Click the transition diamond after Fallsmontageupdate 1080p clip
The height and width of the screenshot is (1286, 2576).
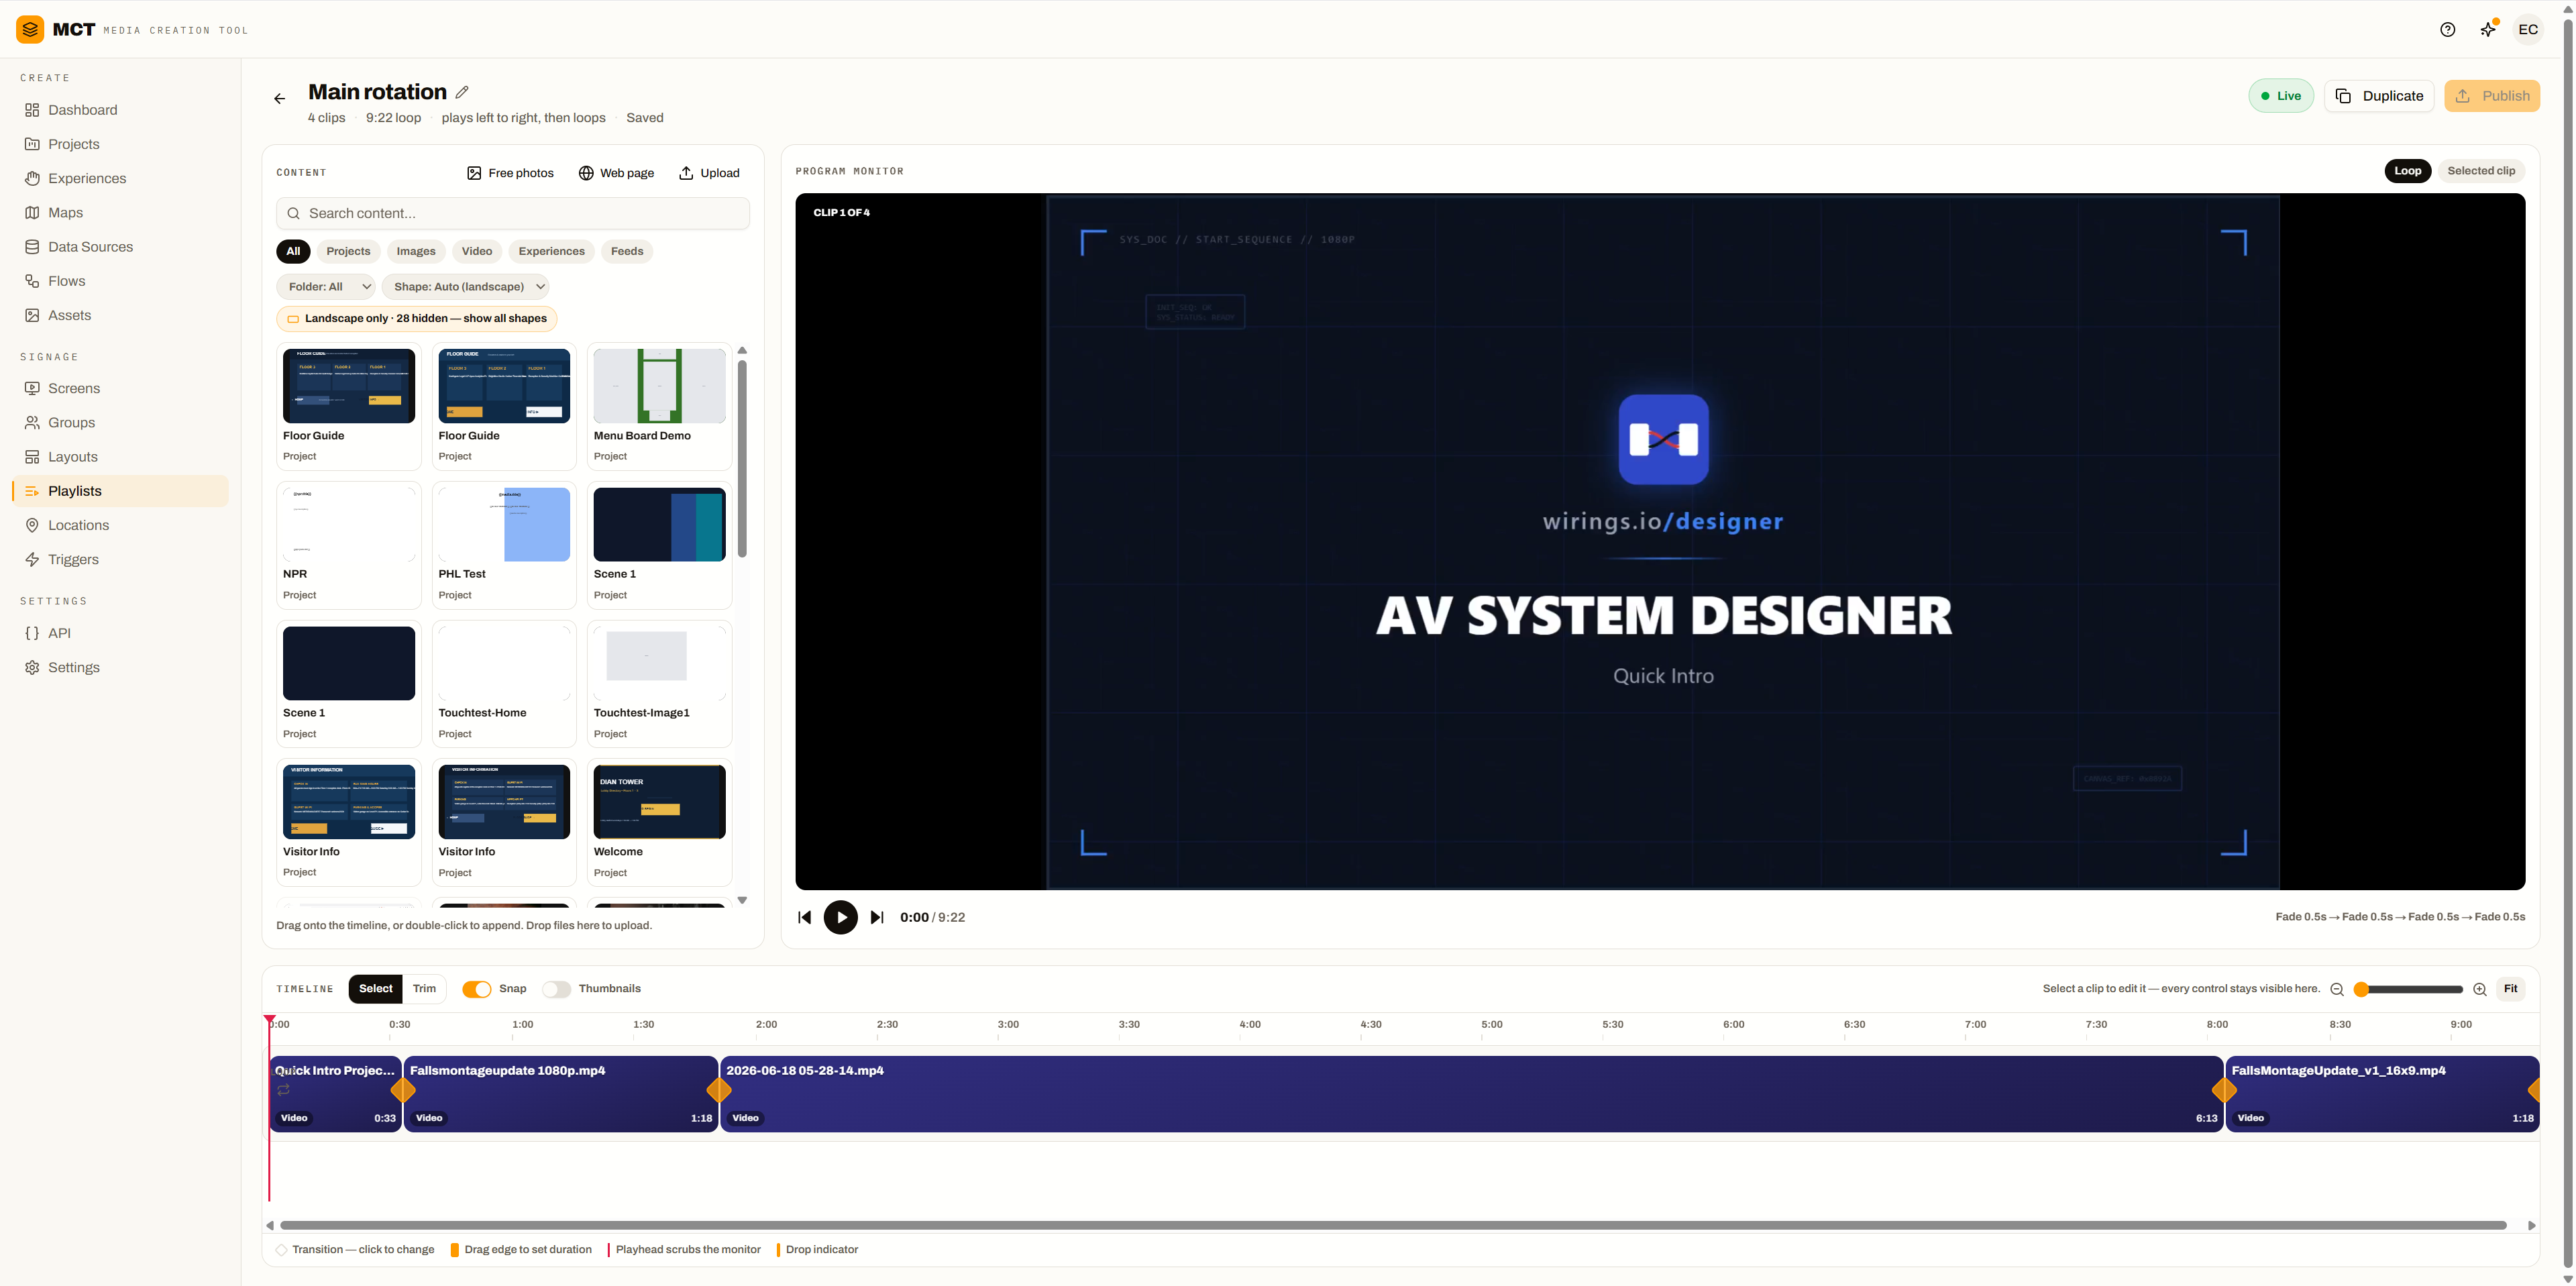point(719,1090)
